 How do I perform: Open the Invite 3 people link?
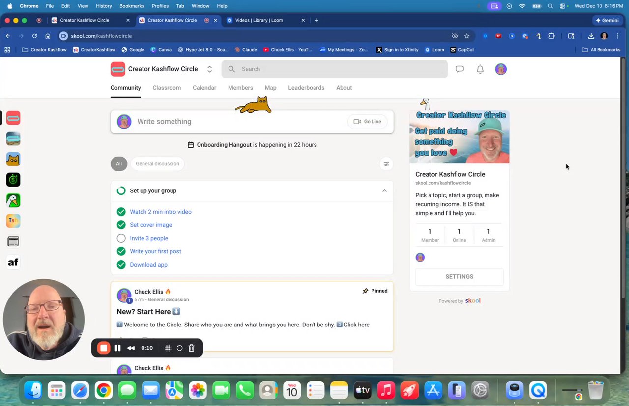[149, 238]
